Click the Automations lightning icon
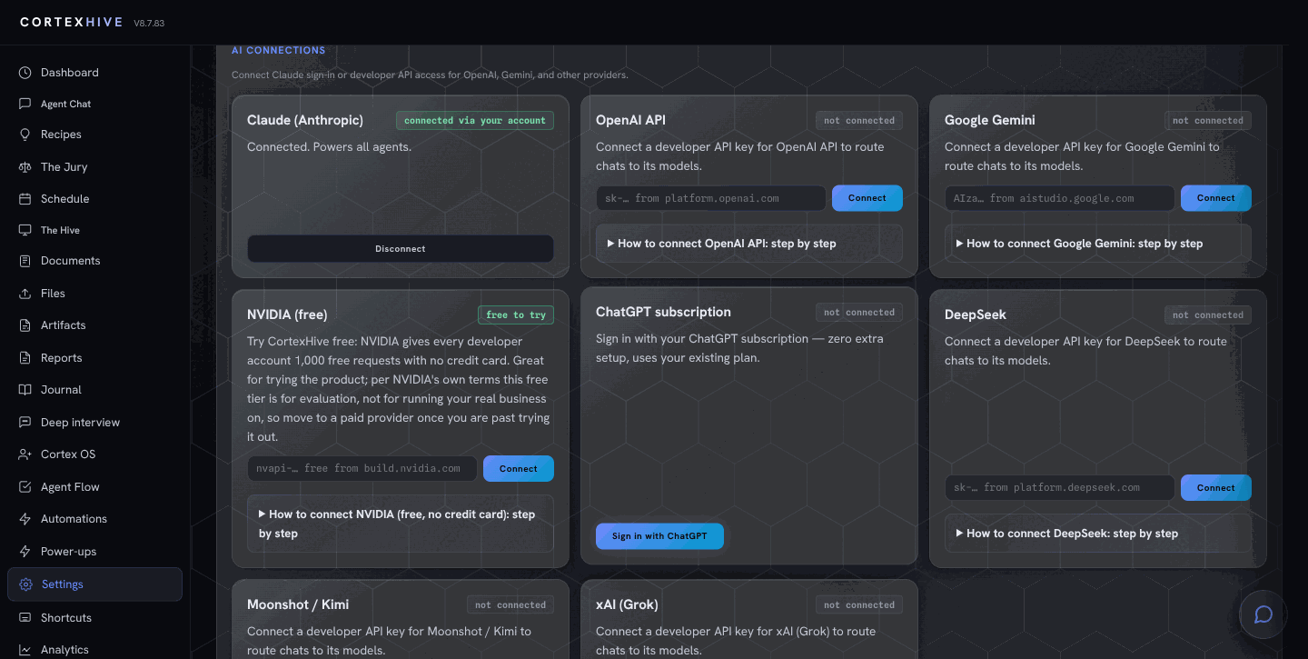This screenshot has width=1308, height=659. [25, 519]
